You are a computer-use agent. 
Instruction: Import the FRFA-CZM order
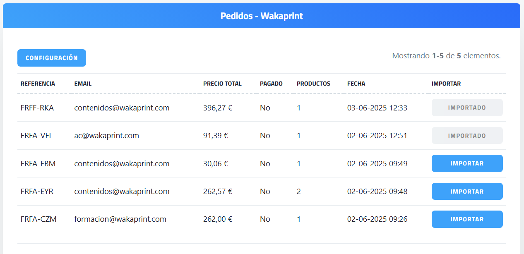click(x=467, y=219)
